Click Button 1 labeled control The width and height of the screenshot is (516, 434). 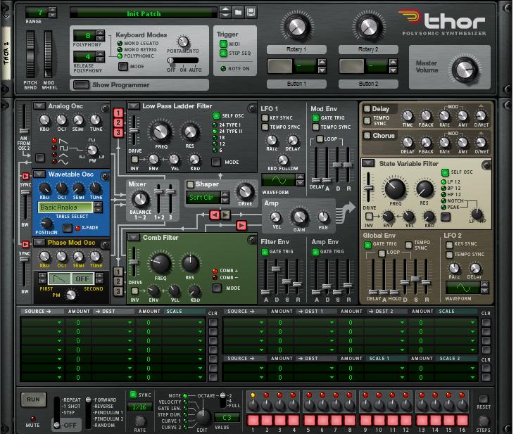click(279, 67)
